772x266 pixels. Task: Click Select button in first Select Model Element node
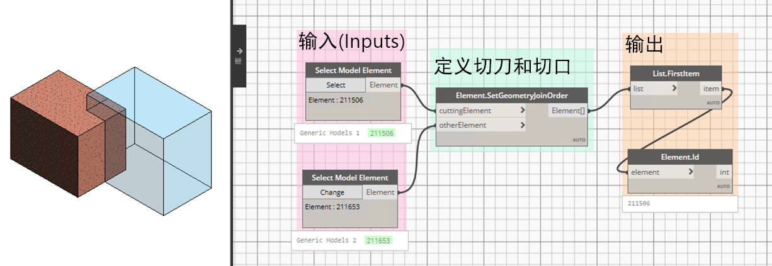(x=336, y=85)
